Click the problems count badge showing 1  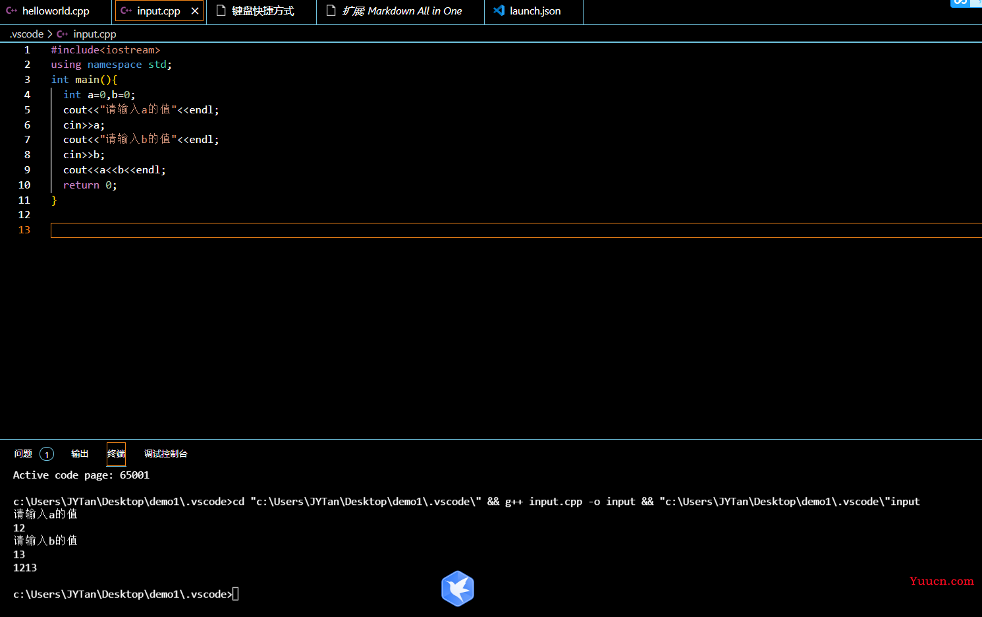point(47,454)
